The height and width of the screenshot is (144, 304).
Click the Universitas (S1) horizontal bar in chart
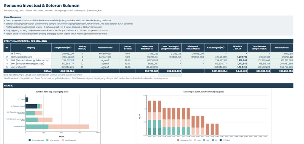coord(57,127)
